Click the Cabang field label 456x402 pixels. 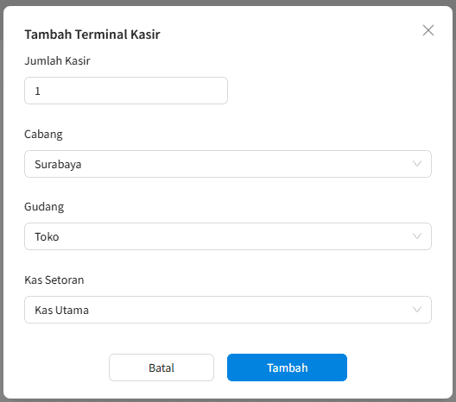point(43,135)
